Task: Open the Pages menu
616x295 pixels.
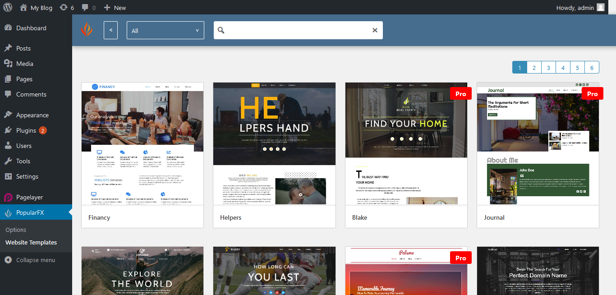Action: [x=36, y=79]
